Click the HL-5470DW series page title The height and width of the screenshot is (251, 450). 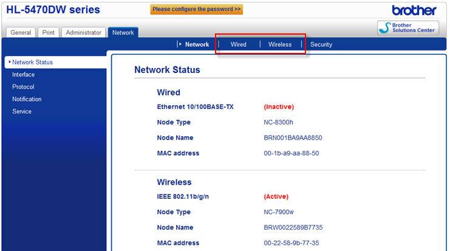[53, 10]
